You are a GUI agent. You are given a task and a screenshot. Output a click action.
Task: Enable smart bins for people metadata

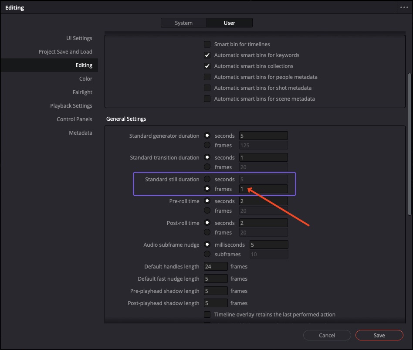[x=207, y=77]
